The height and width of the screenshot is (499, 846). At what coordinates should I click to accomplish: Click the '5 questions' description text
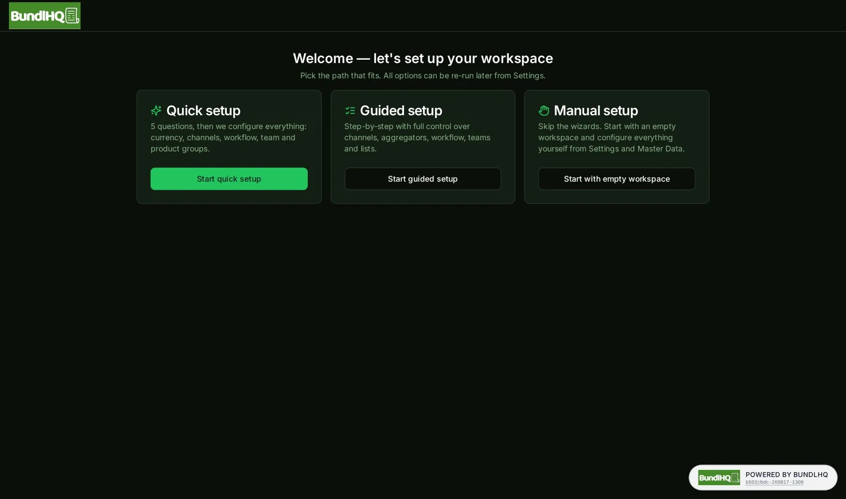coord(229,137)
